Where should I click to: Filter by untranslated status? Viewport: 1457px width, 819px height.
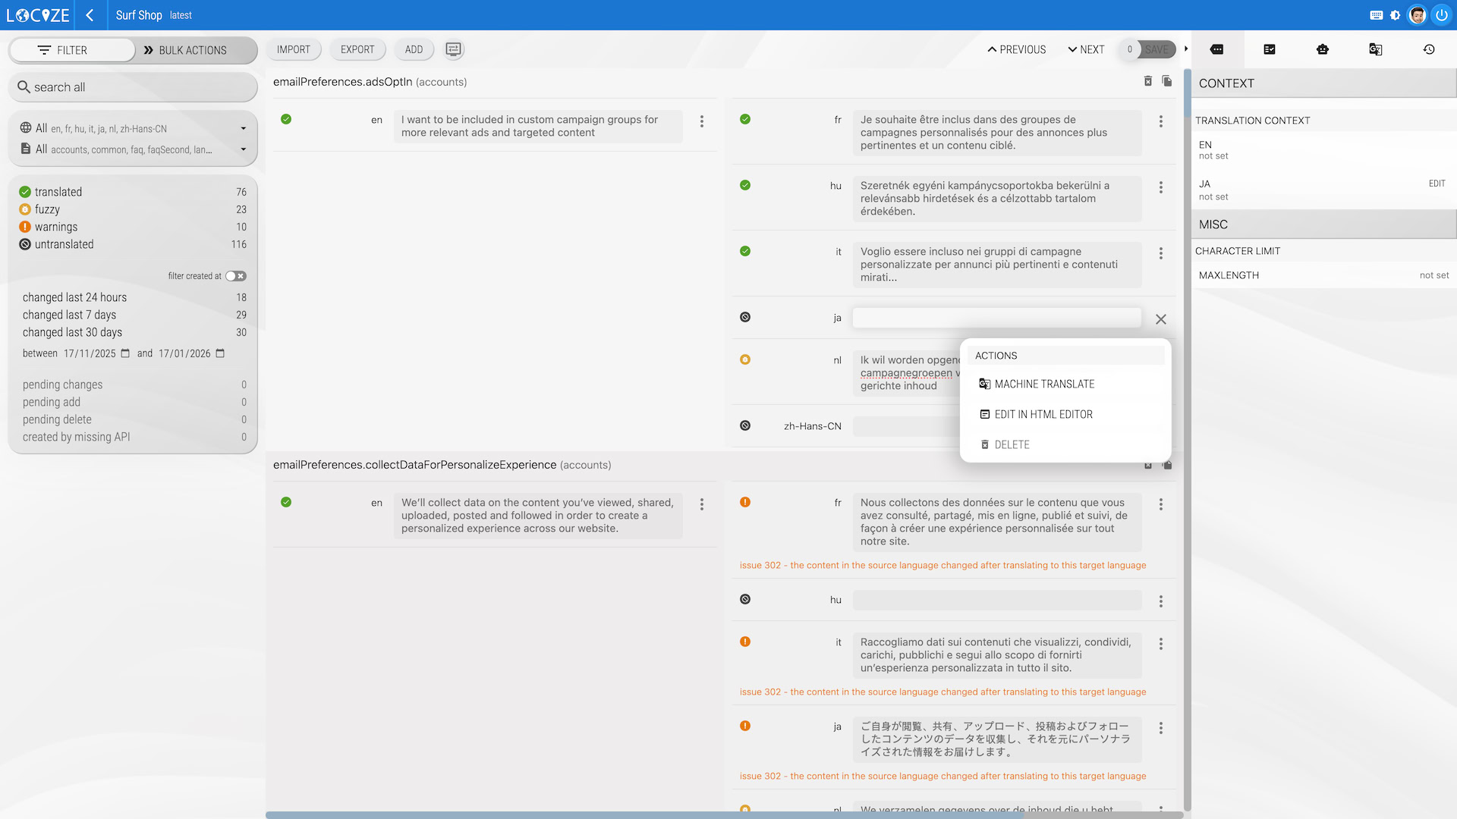(x=64, y=244)
